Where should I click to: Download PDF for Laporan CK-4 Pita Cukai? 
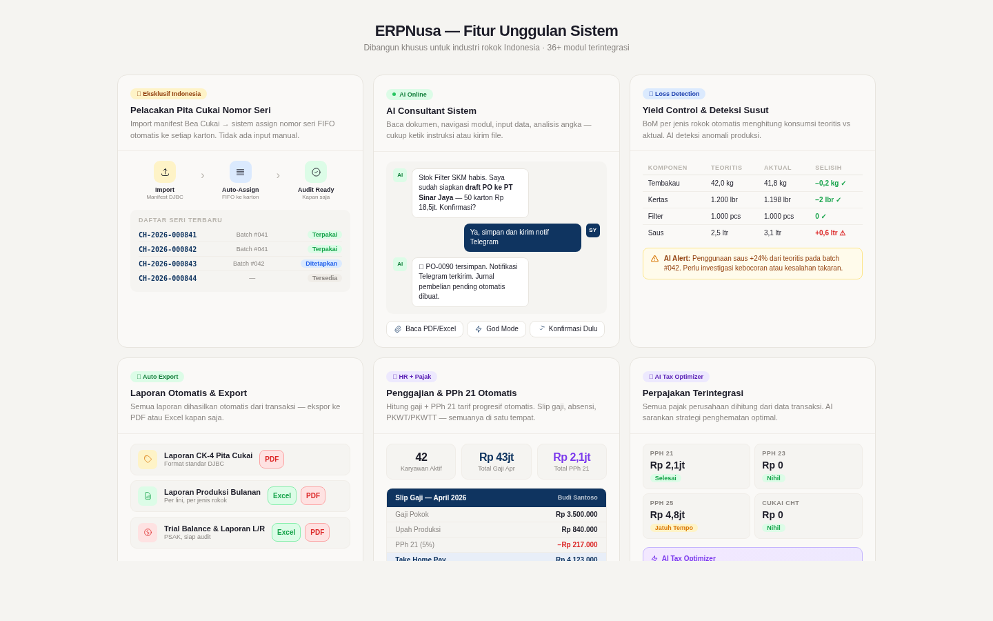tap(272, 460)
